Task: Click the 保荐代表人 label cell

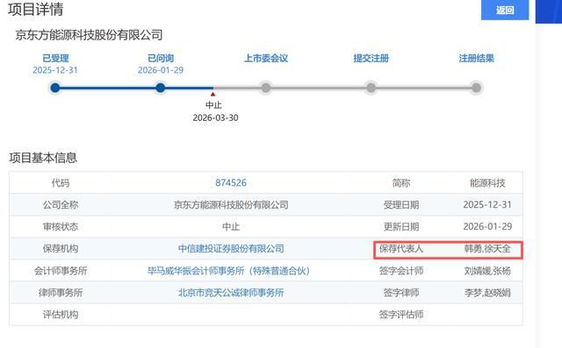Action: pos(401,249)
